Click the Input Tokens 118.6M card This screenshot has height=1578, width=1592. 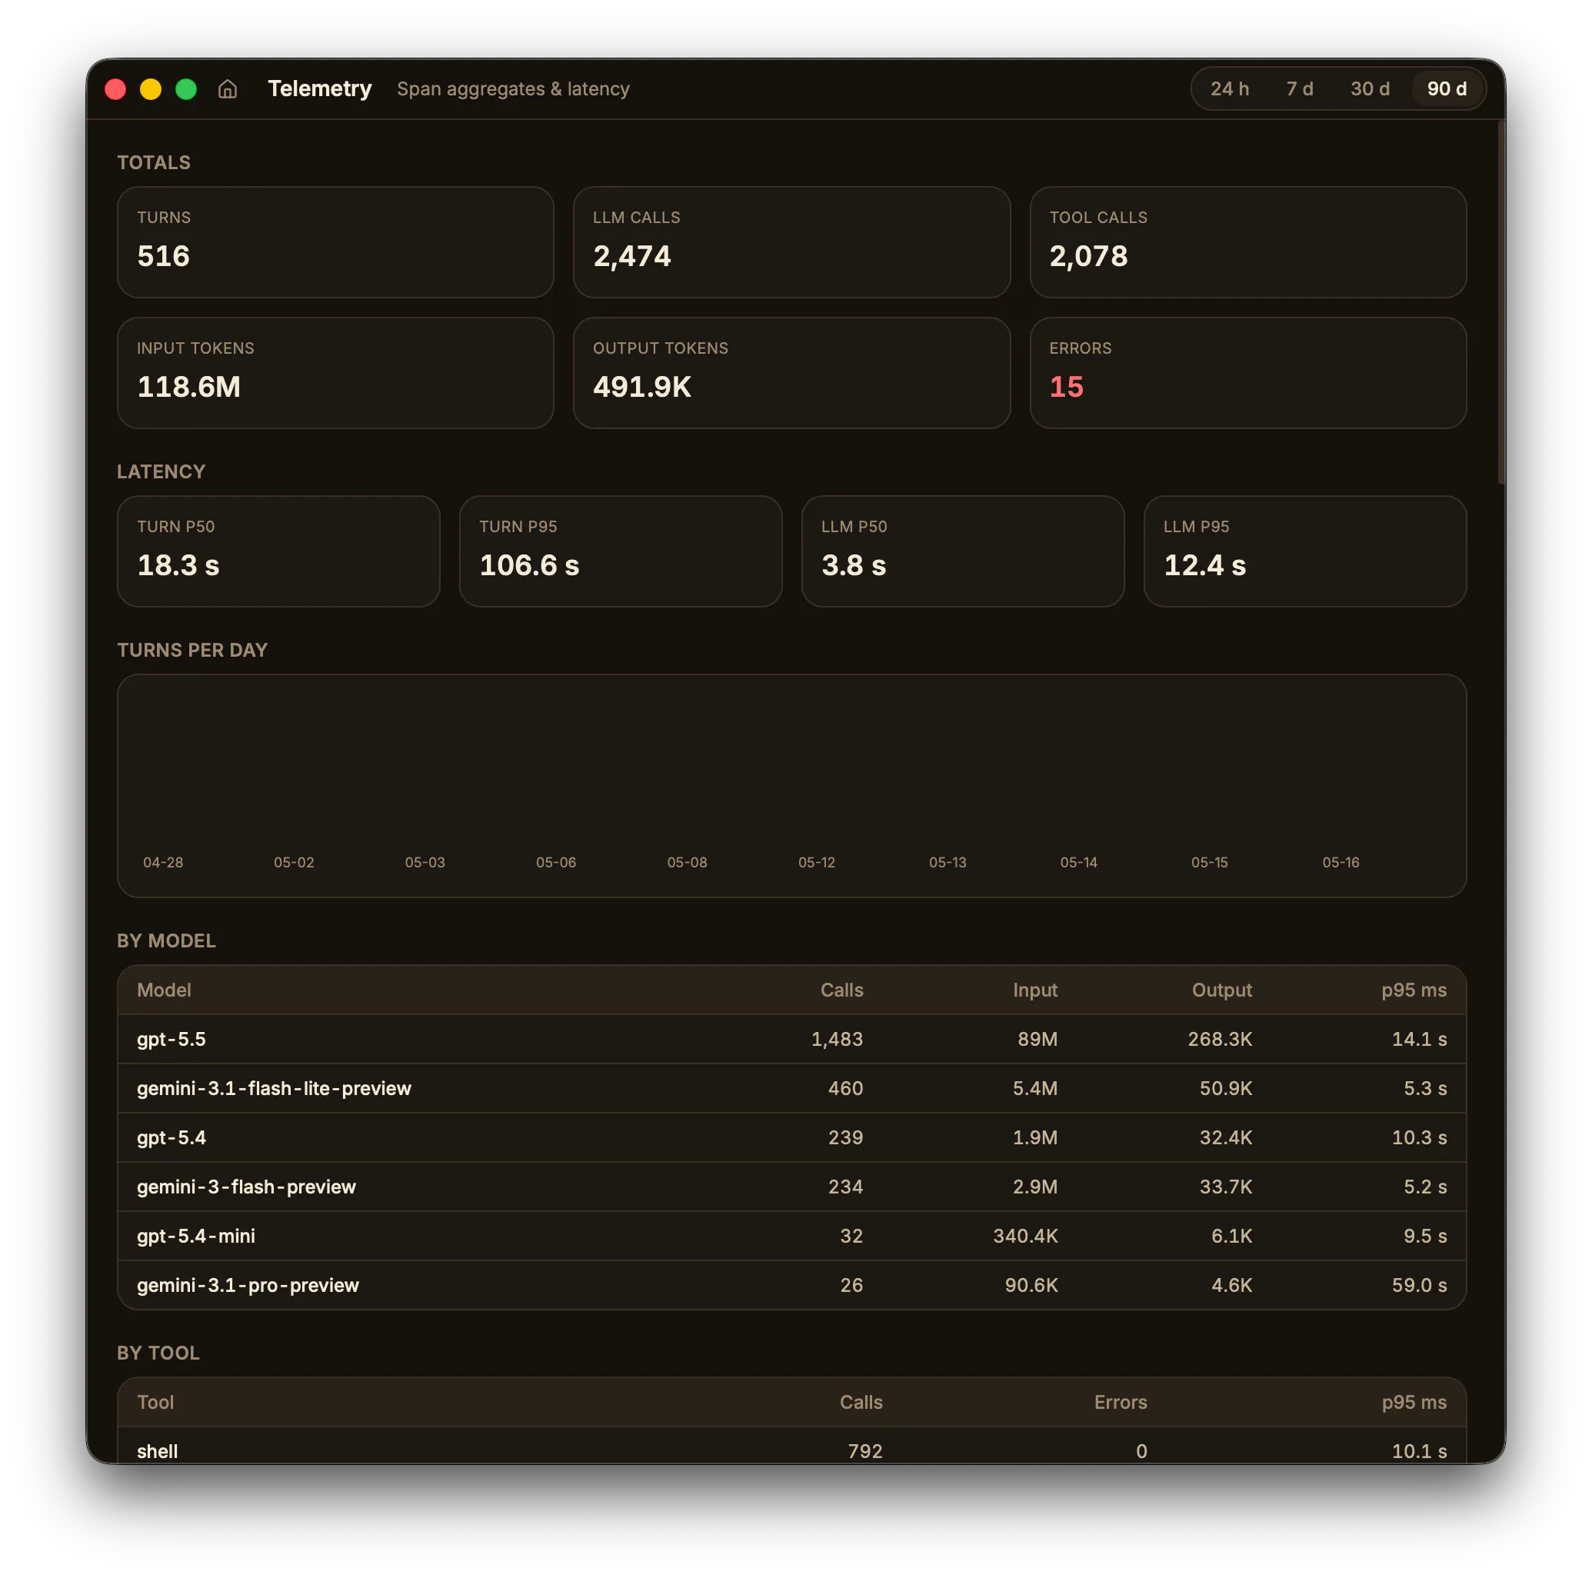[x=335, y=373]
